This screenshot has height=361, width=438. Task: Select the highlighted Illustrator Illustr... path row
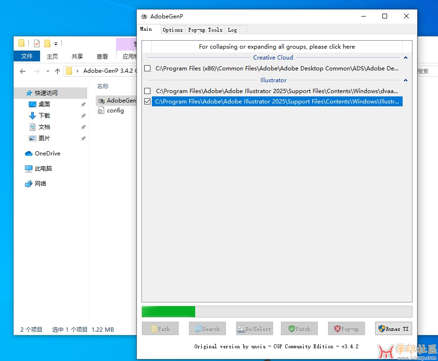pyautogui.click(x=277, y=101)
